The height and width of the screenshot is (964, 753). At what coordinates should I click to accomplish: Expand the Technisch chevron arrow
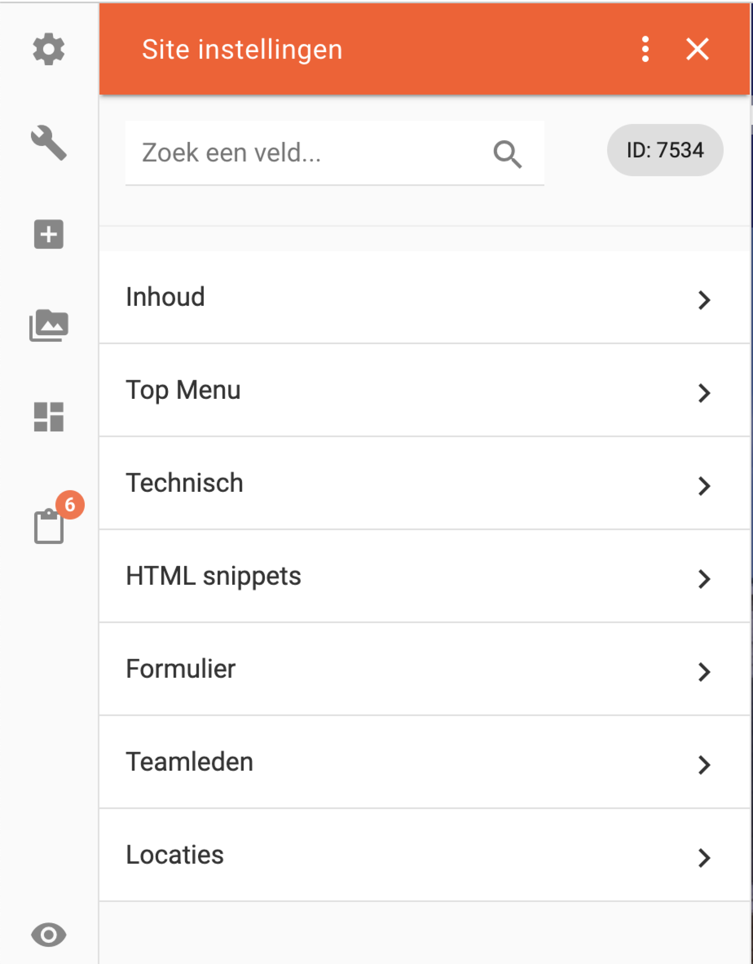click(x=704, y=486)
